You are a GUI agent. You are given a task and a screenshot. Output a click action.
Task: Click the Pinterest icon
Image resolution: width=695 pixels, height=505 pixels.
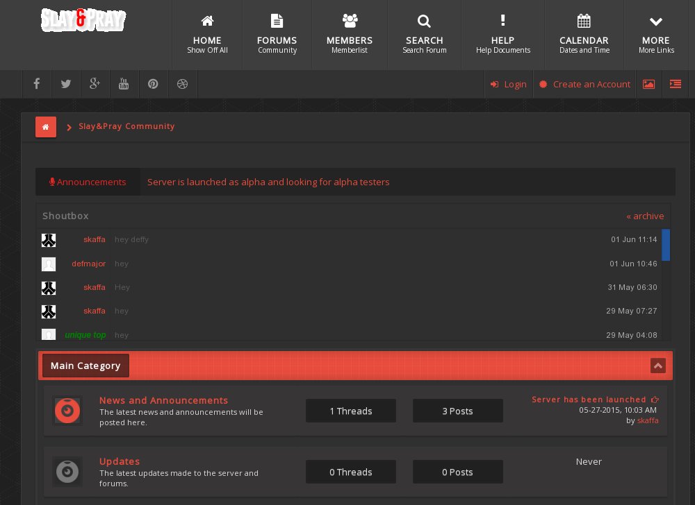[x=153, y=84]
